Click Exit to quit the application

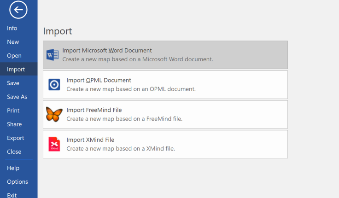click(12, 195)
